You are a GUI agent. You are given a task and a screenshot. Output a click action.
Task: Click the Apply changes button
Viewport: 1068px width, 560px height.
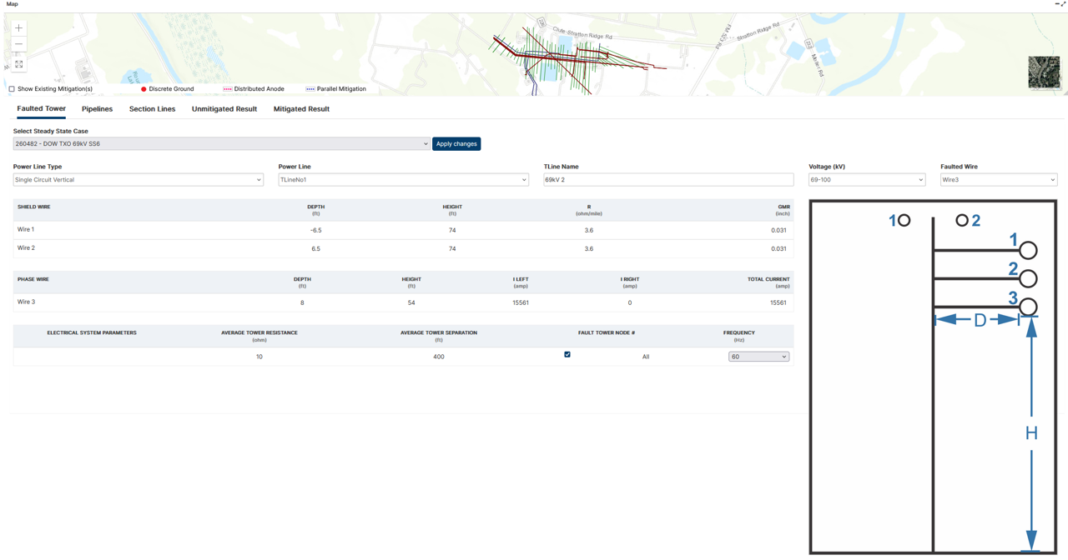coord(456,143)
